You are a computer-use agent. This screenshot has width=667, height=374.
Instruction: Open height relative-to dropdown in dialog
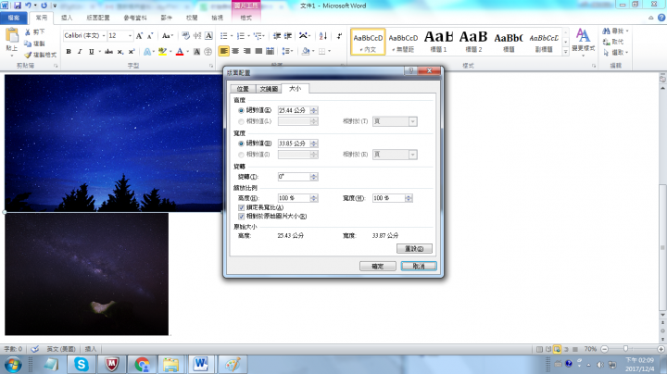(x=412, y=121)
